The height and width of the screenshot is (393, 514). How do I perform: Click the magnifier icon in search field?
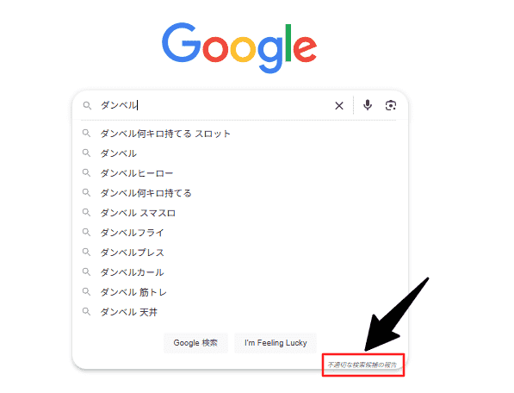87,105
